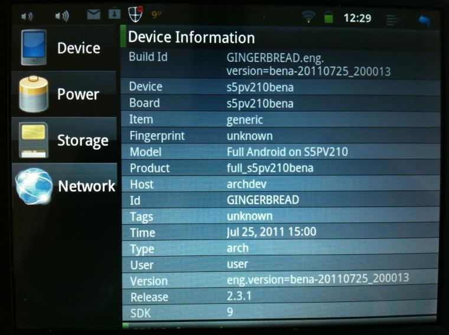Select the Network globe icon
Screen dimensions: 449x335
point(34,186)
